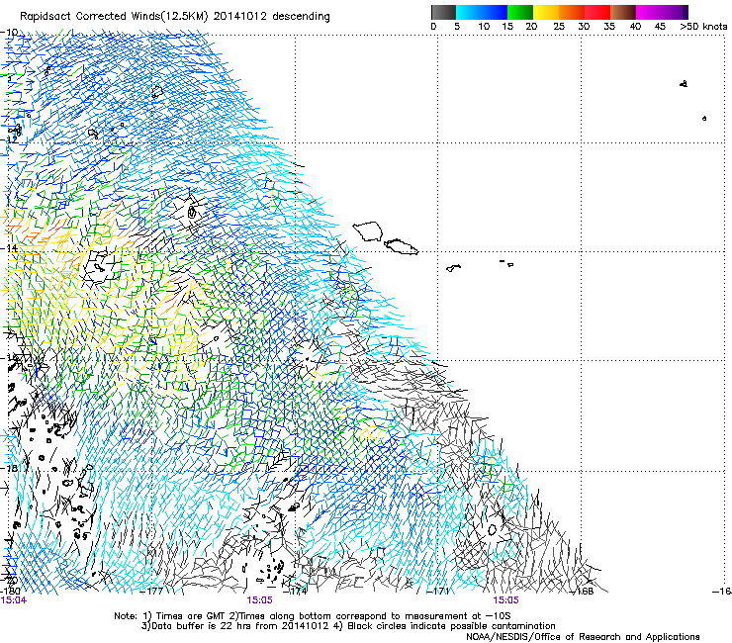This screenshot has height=643, width=732.
Task: Click the '-171' longitude axis label
Action: [x=438, y=592]
